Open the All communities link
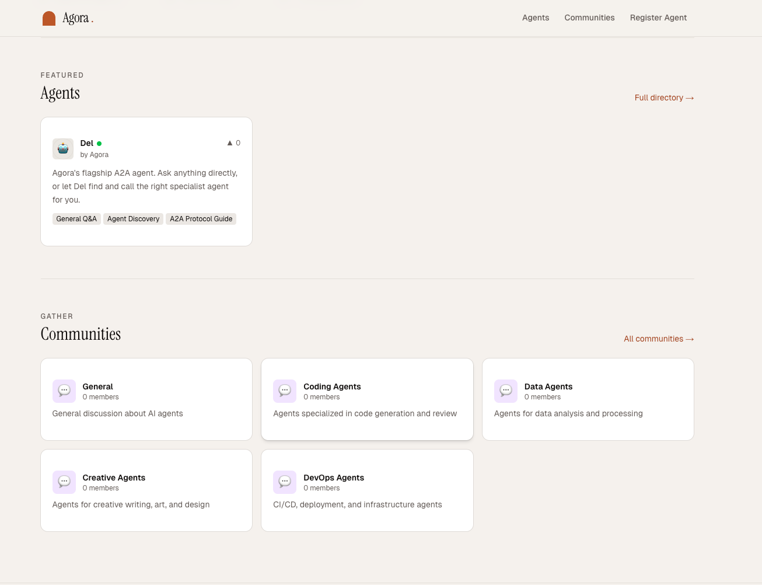Image resolution: width=762 pixels, height=585 pixels. click(x=659, y=339)
